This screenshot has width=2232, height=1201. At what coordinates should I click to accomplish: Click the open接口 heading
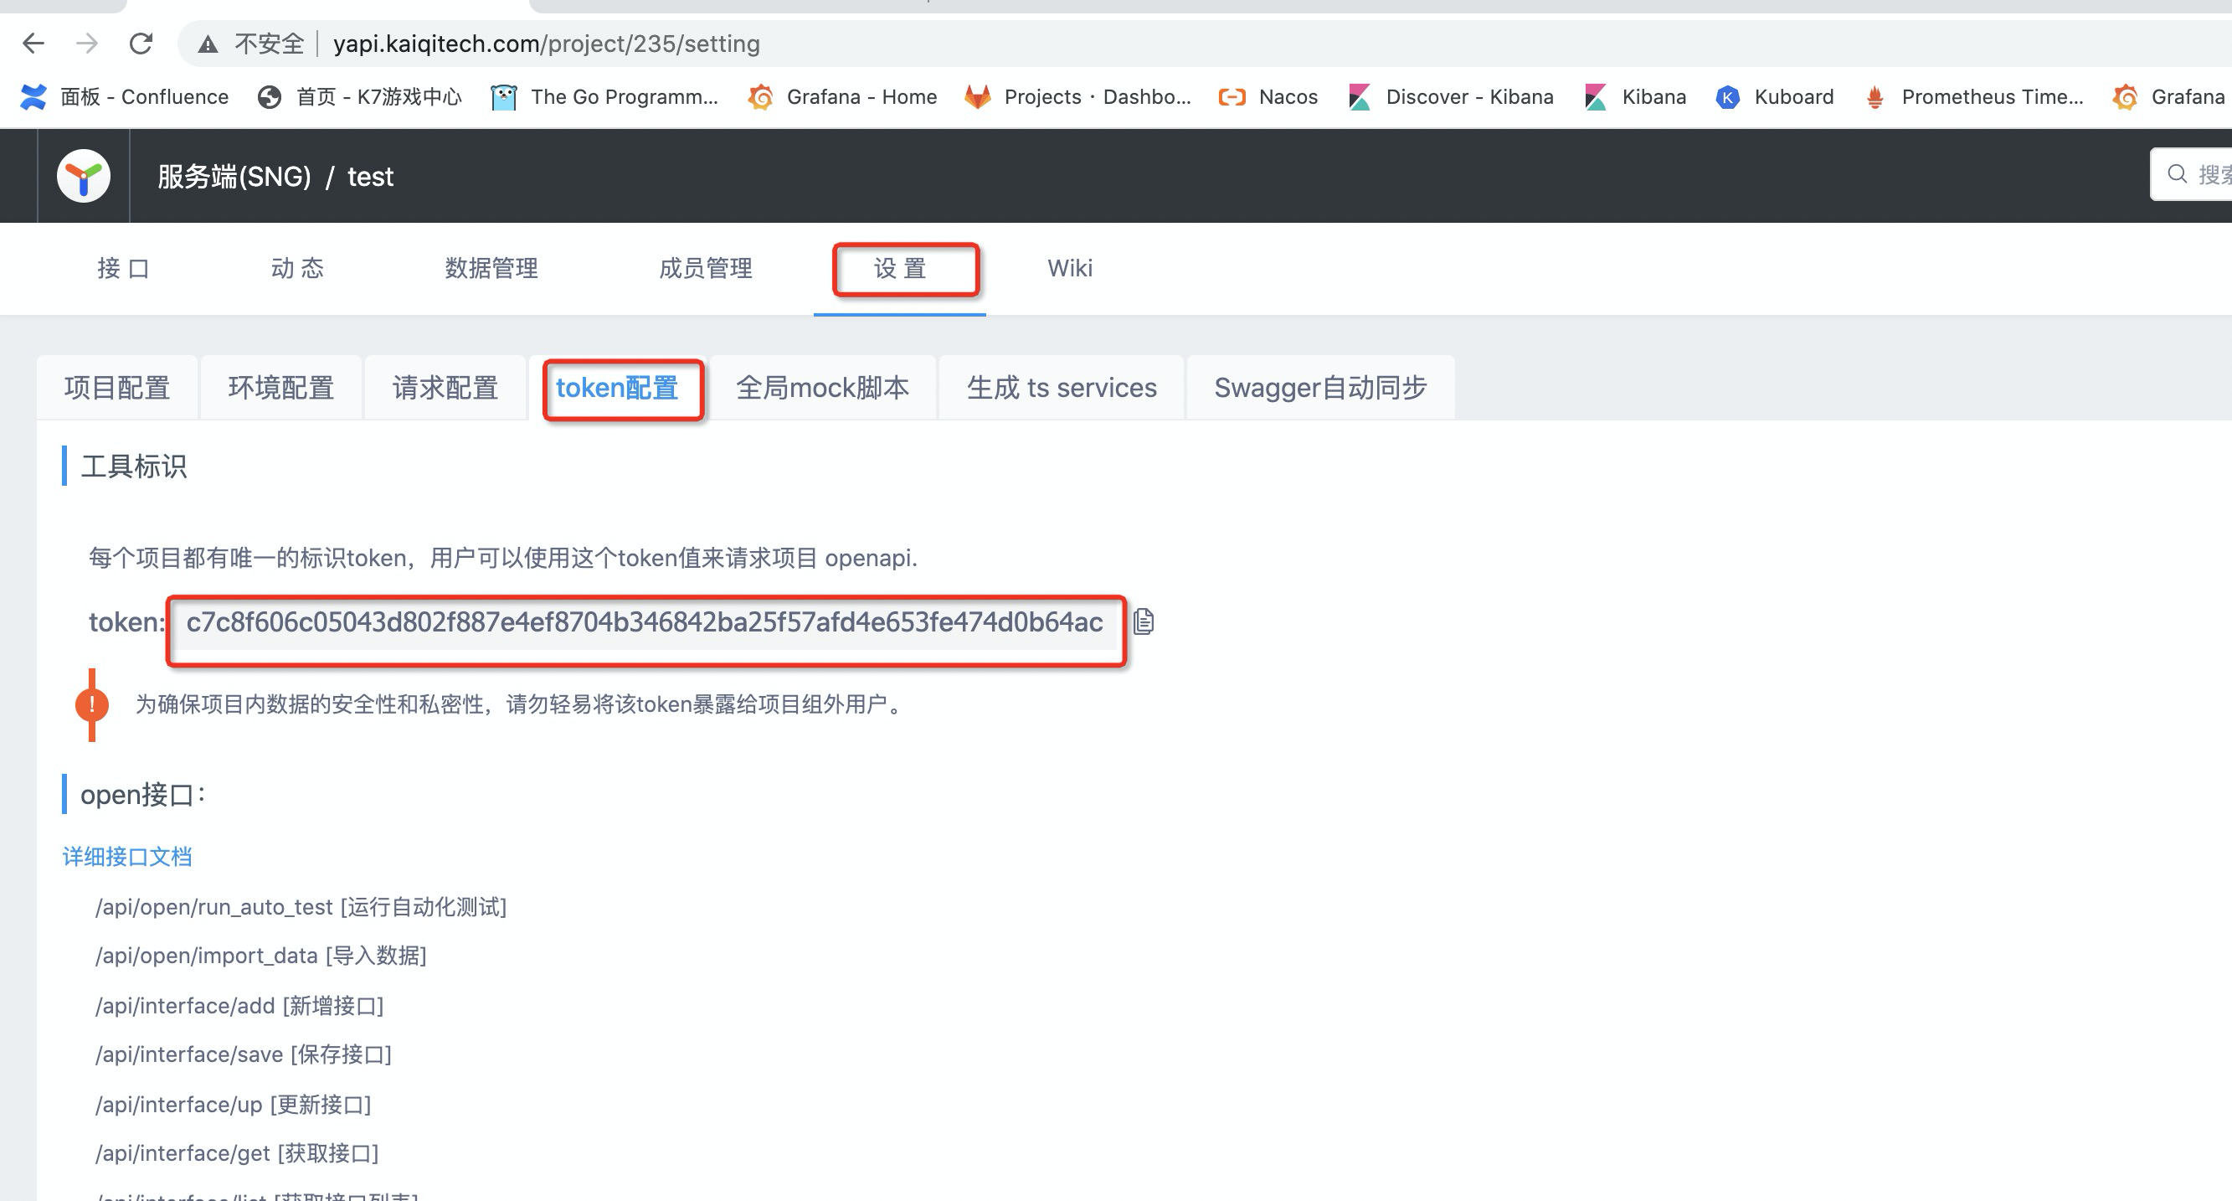tap(143, 794)
